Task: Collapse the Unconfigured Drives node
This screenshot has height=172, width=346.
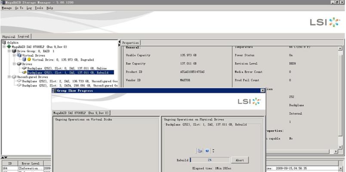Action: tap(9, 77)
